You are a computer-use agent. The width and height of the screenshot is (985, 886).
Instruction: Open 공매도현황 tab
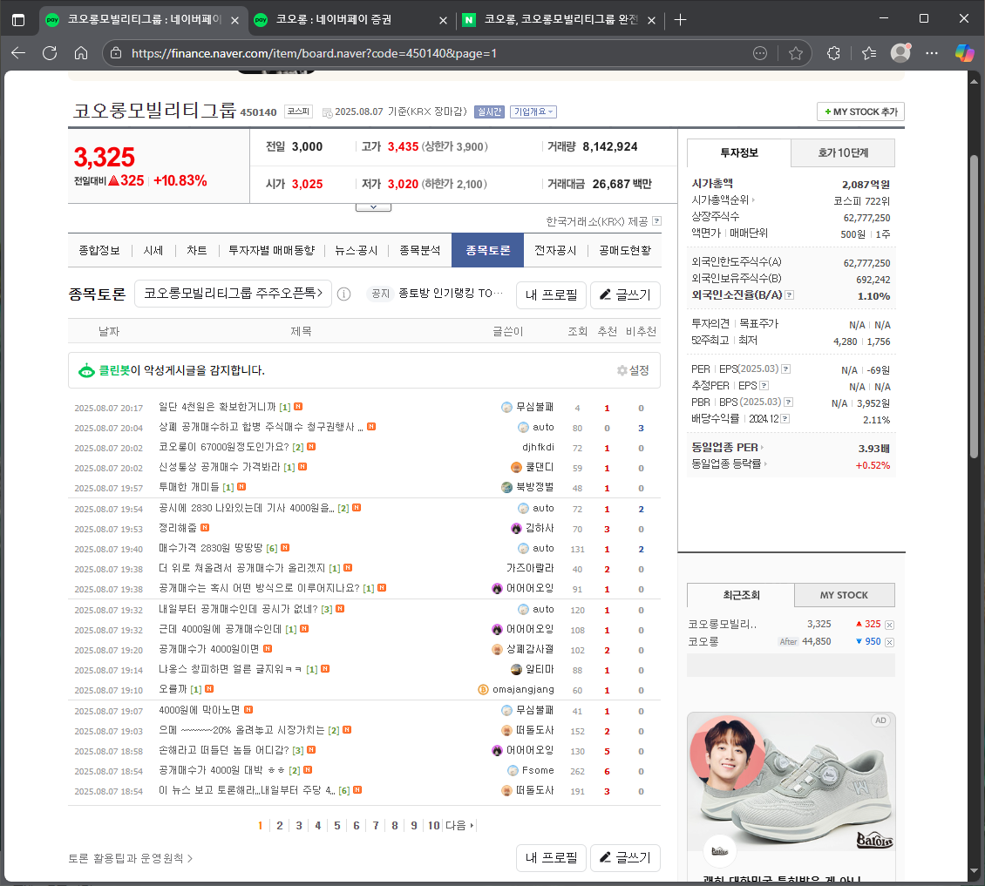(x=625, y=251)
